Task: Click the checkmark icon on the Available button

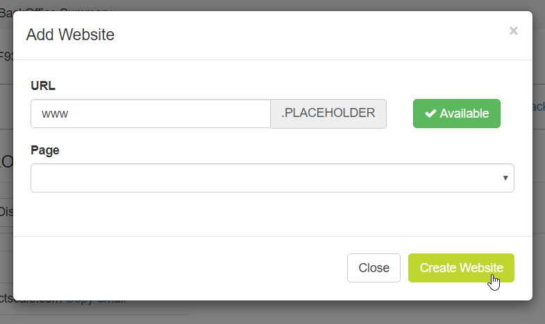Action: (x=430, y=114)
